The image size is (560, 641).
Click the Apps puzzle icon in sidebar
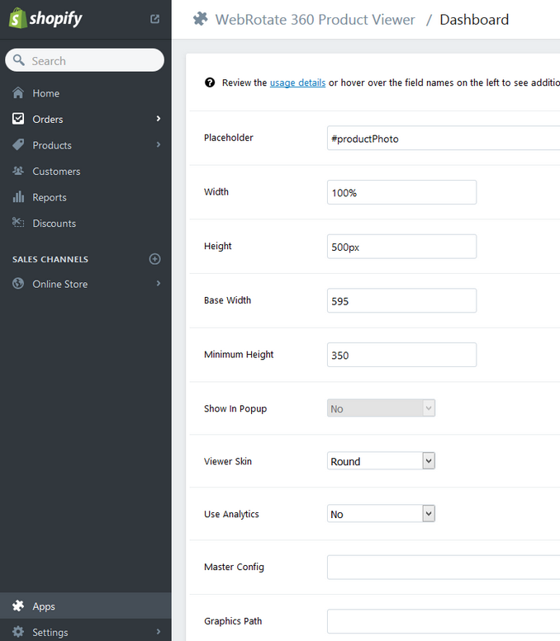click(x=18, y=606)
